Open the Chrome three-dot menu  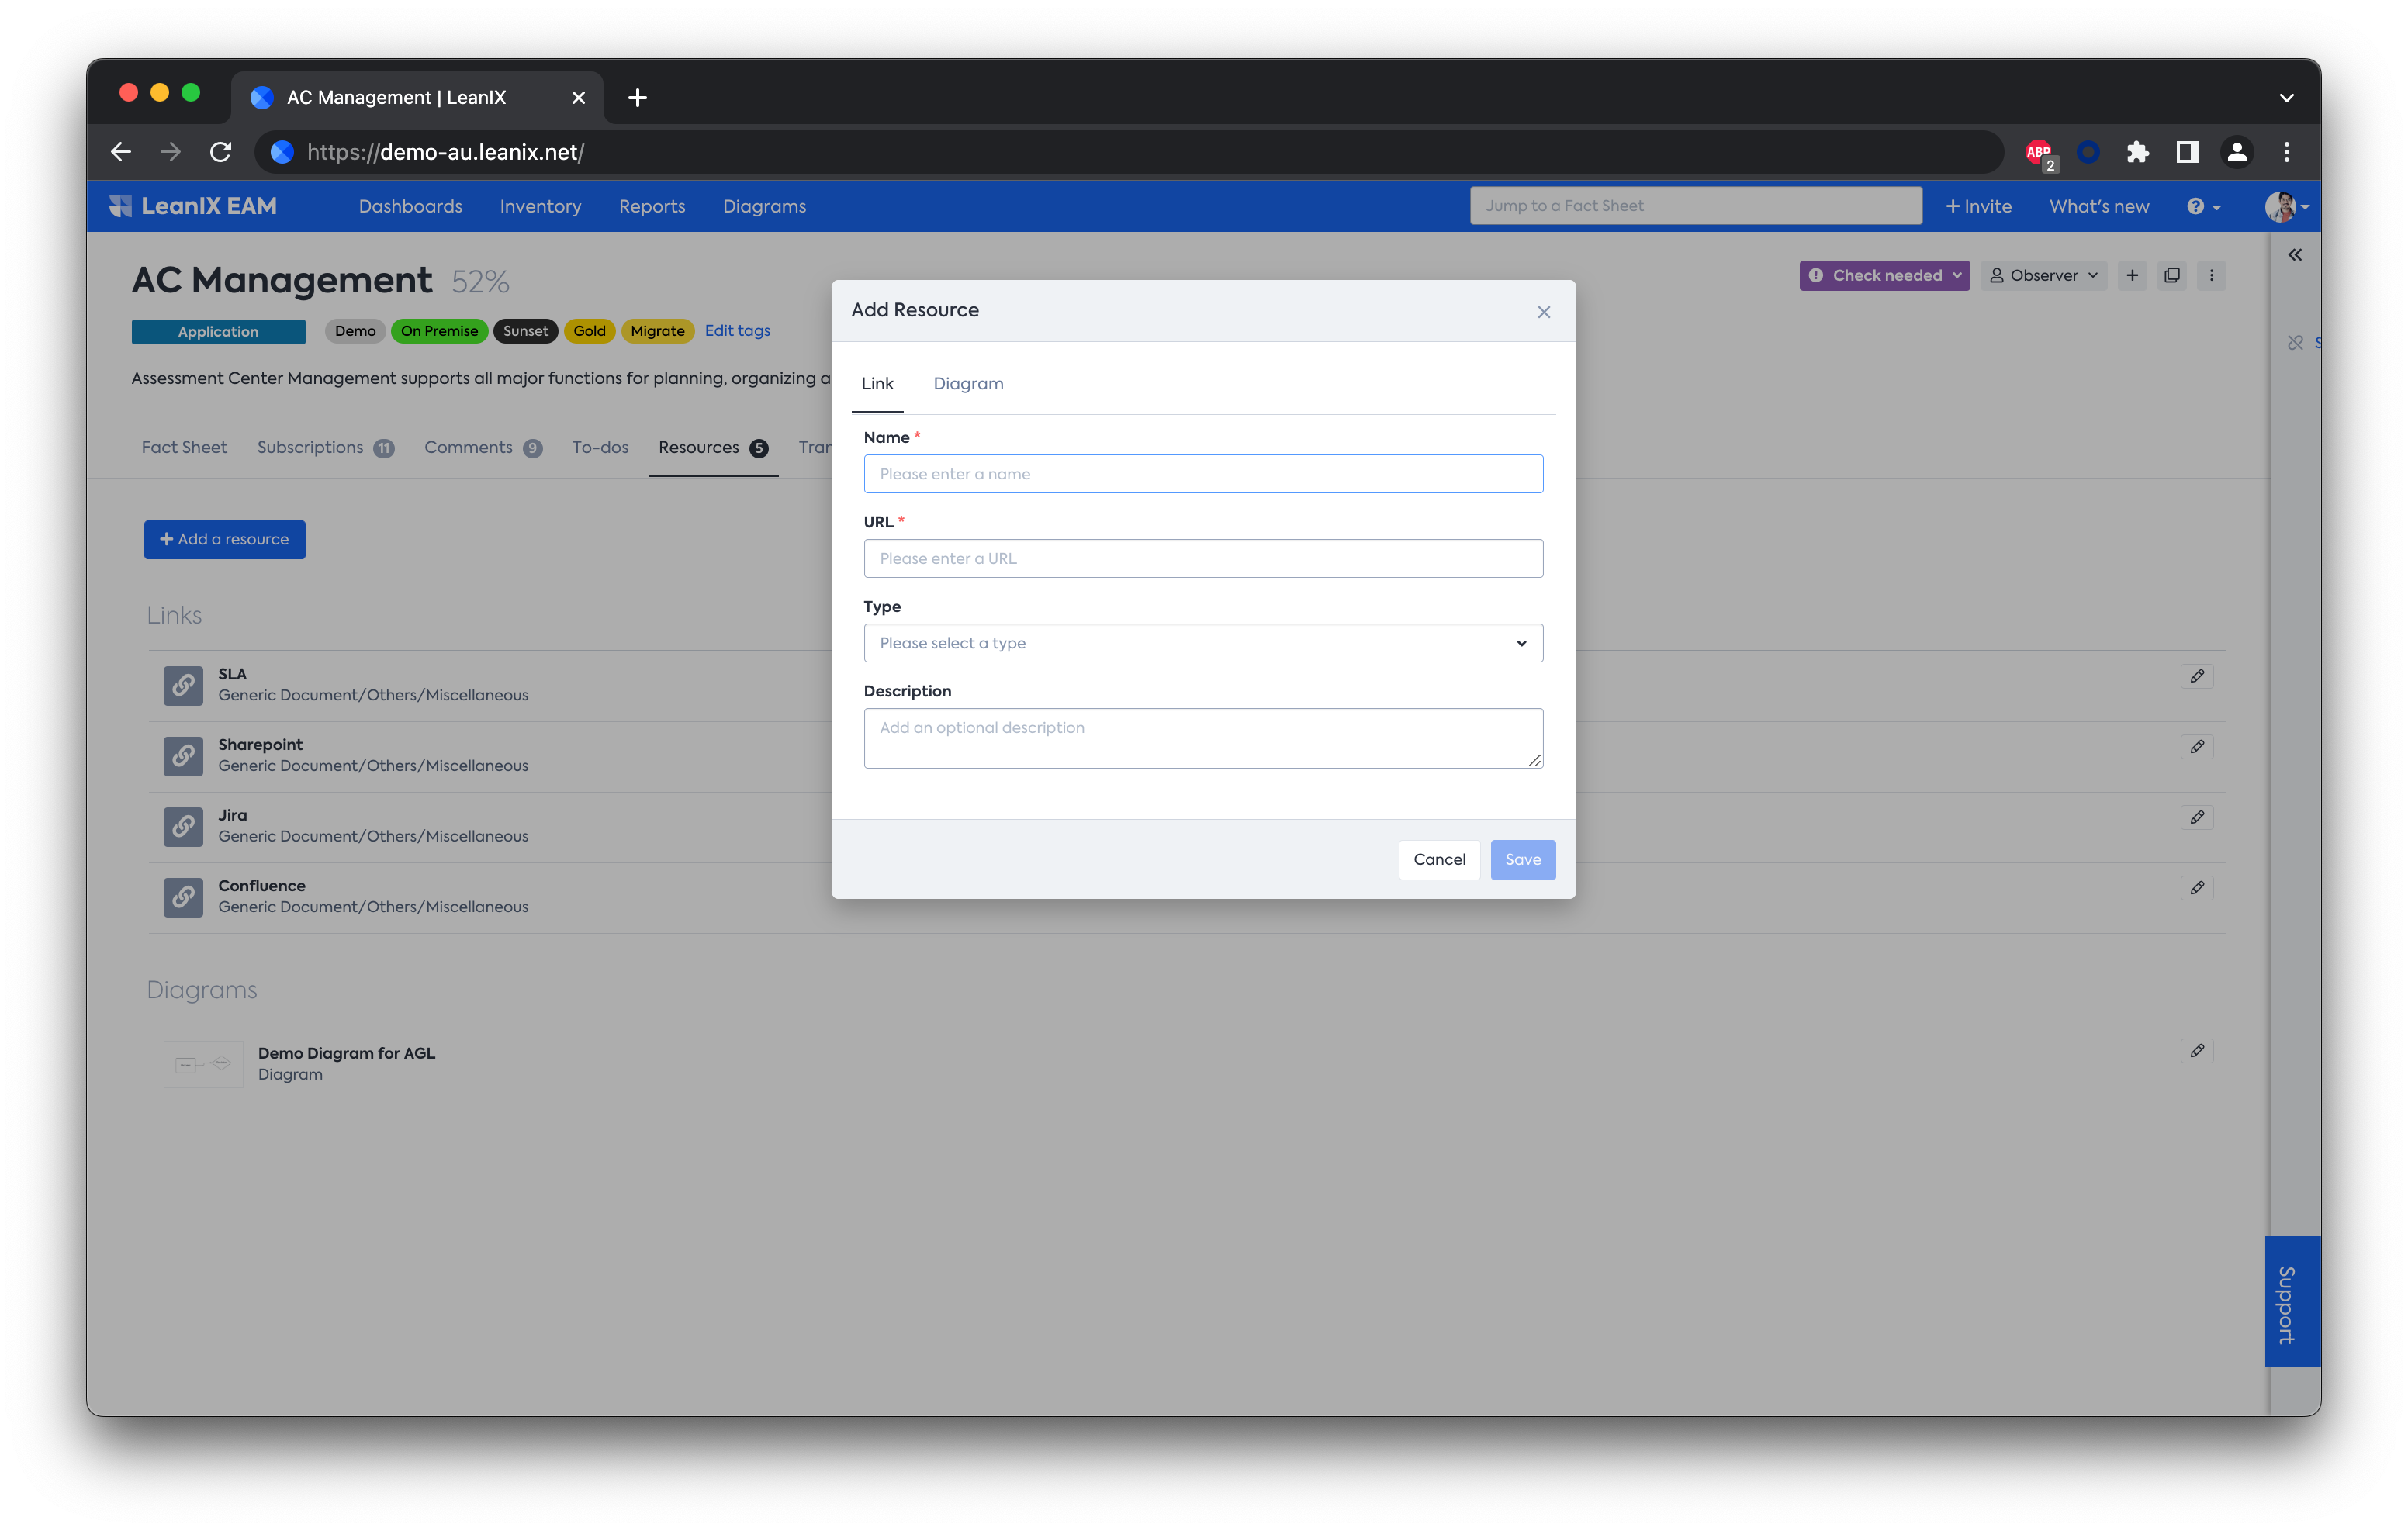coord(2286,152)
